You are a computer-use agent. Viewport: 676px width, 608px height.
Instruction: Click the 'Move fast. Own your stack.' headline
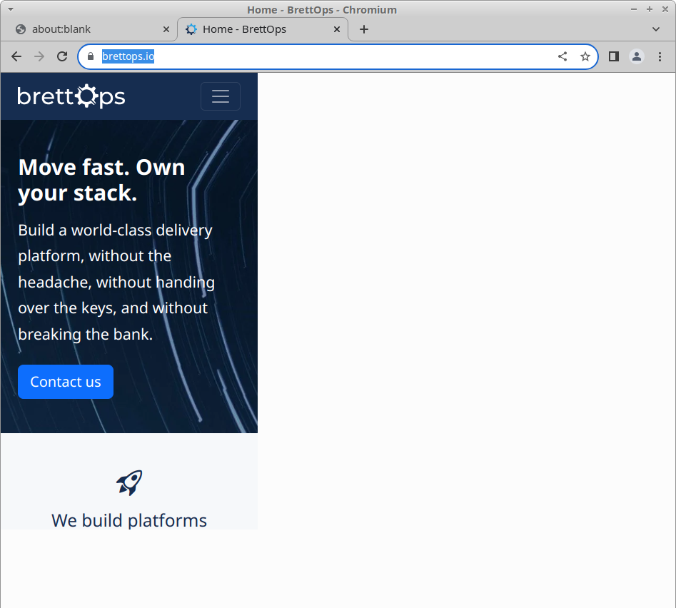(102, 180)
